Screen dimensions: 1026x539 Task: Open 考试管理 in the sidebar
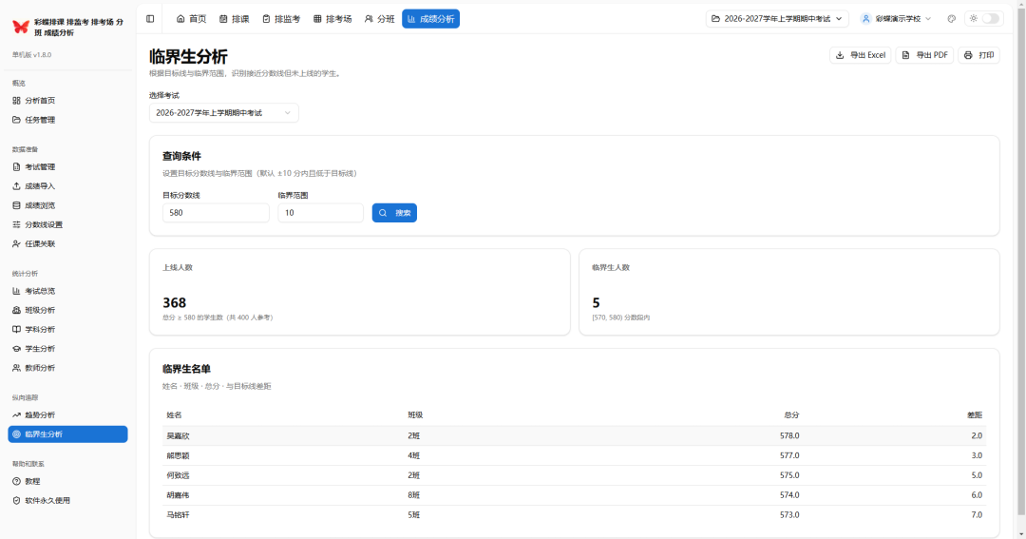[68, 167]
